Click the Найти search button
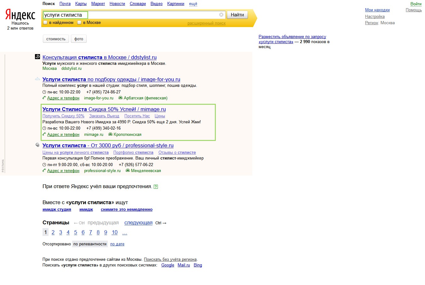425x285 pixels. point(237,15)
